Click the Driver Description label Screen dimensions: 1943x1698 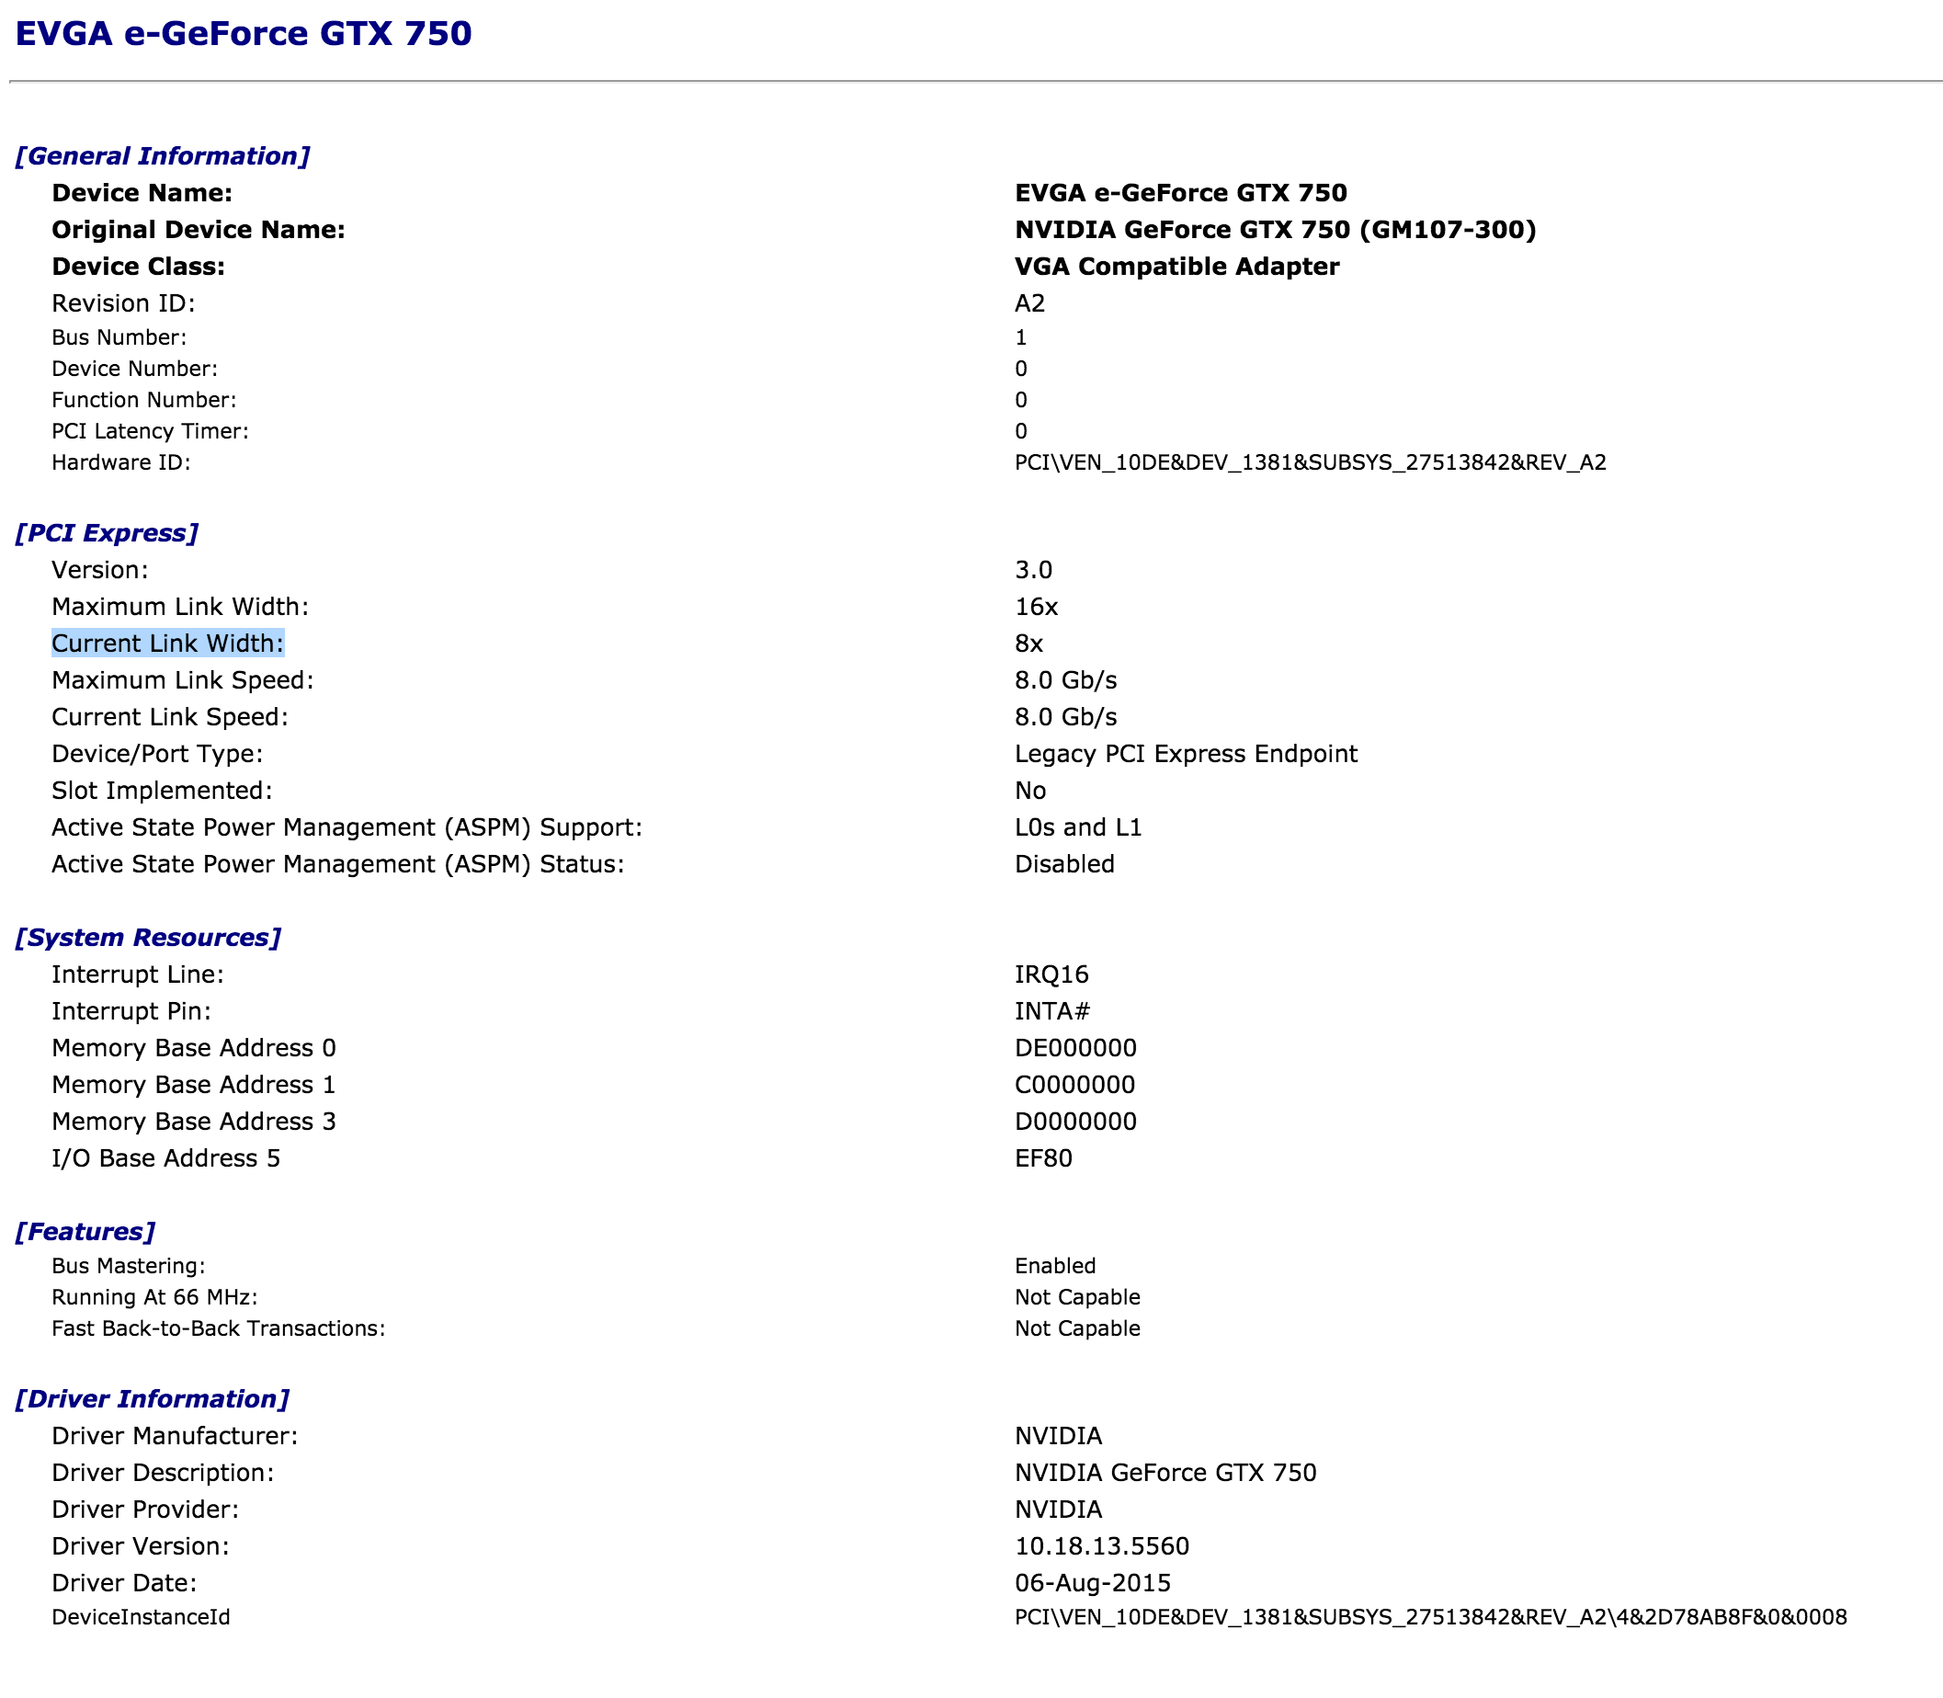(162, 1473)
